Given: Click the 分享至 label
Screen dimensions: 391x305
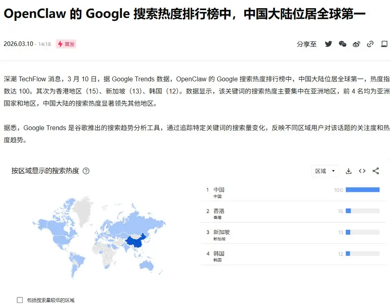Looking at the screenshot, I should coord(306,44).
